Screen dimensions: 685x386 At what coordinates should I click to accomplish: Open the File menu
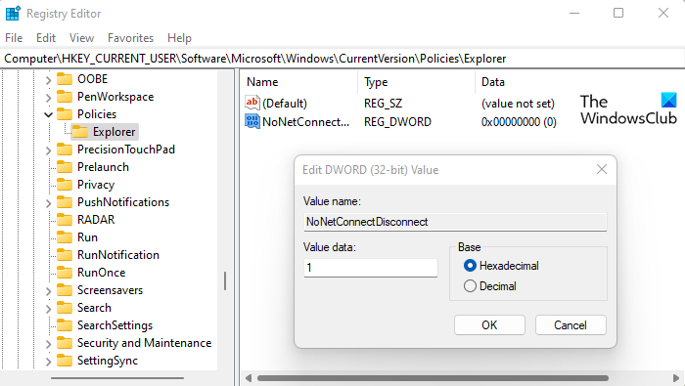[x=14, y=38]
